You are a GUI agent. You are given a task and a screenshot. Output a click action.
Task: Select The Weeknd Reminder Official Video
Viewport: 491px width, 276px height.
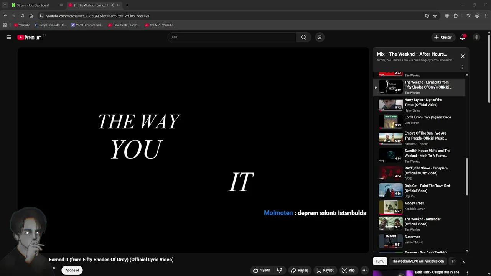tap(420, 224)
